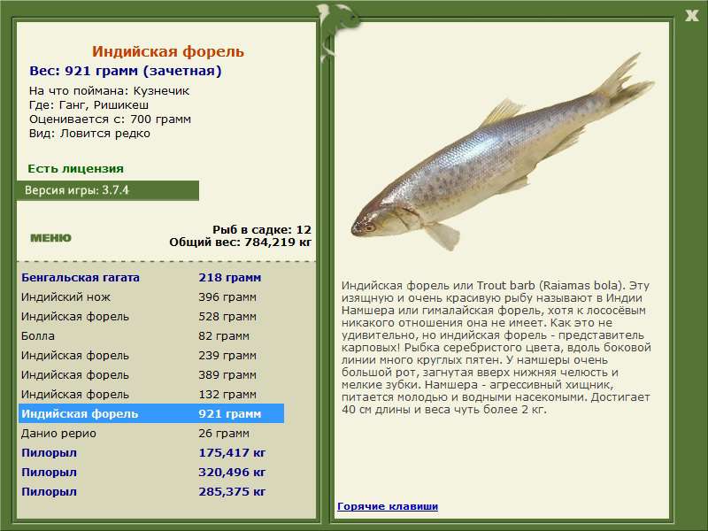Image resolution: width=708 pixels, height=531 pixels.
Task: Select Данио рерио 26 грамм entry
Action: [x=151, y=433]
